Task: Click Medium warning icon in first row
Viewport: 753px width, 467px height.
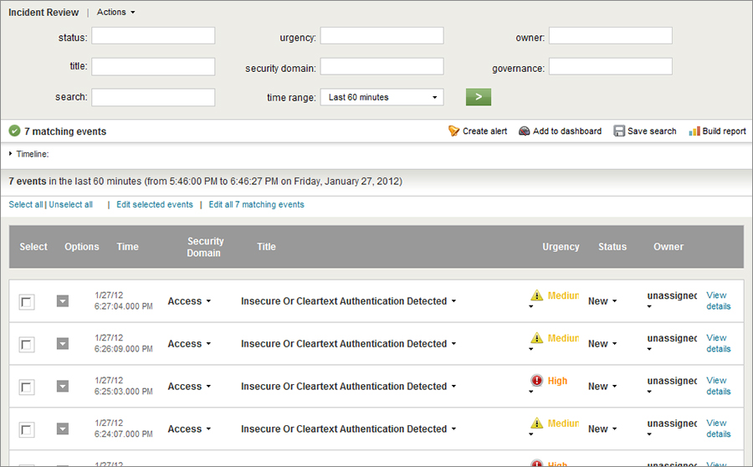Action: [x=537, y=295]
